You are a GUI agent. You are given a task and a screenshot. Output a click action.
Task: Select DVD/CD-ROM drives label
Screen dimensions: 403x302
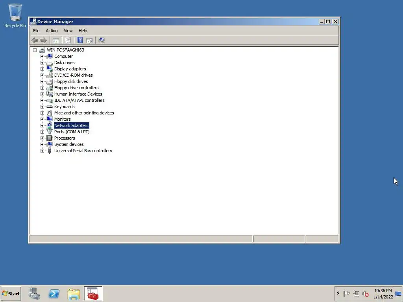click(74, 75)
